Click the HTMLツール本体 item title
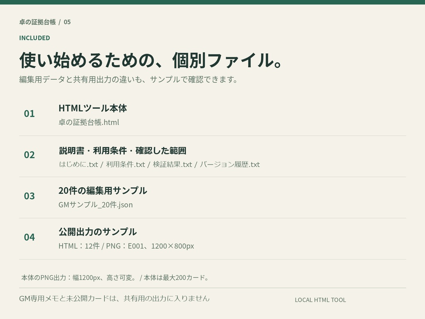Screen dimensions: 425x319 [93, 108]
